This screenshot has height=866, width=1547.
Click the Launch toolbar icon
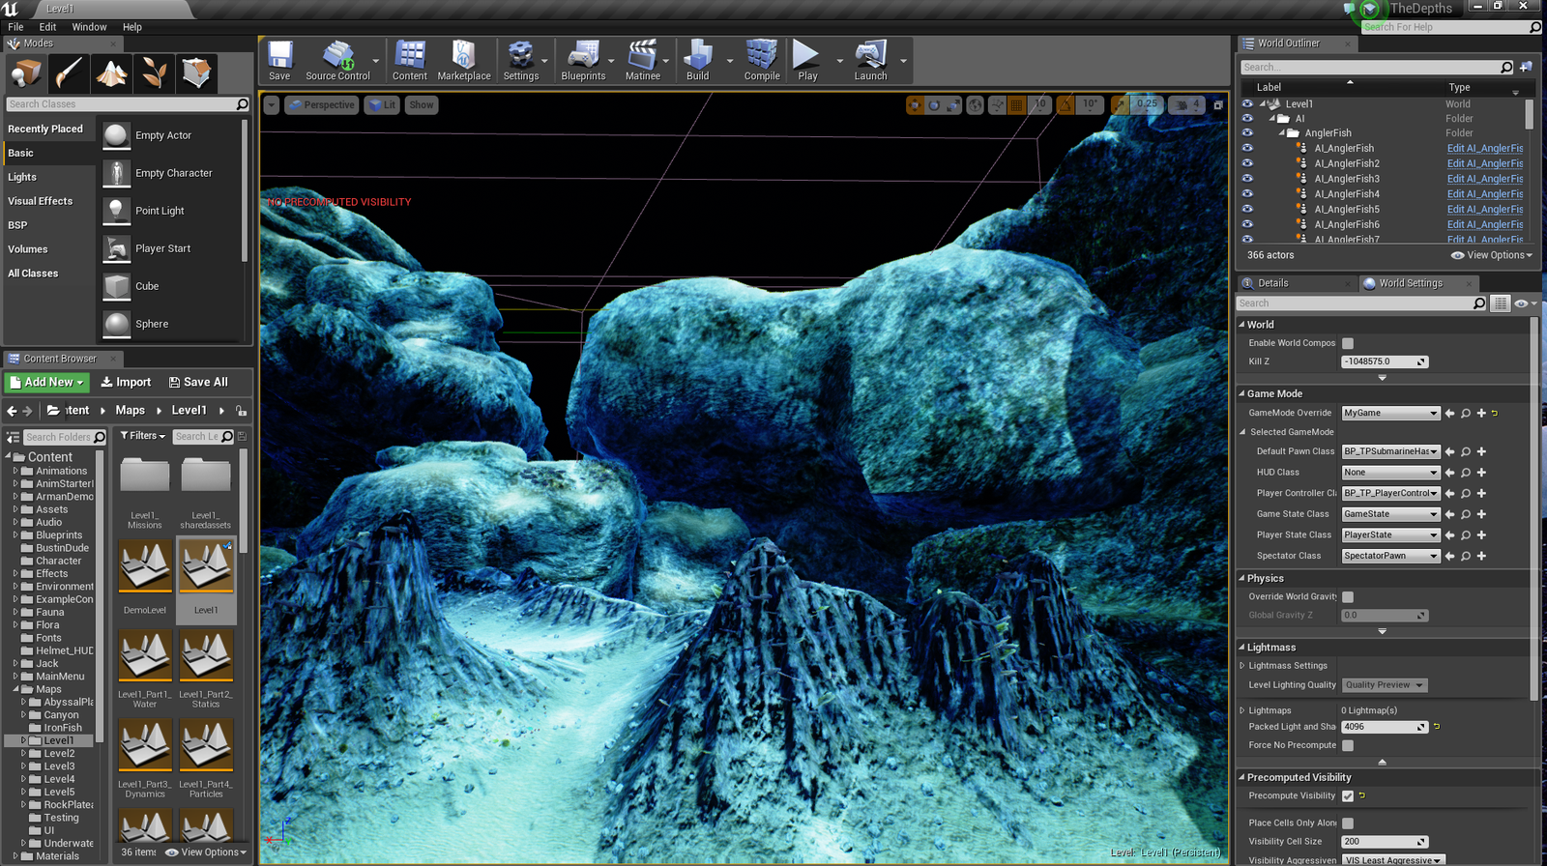pyautogui.click(x=870, y=60)
